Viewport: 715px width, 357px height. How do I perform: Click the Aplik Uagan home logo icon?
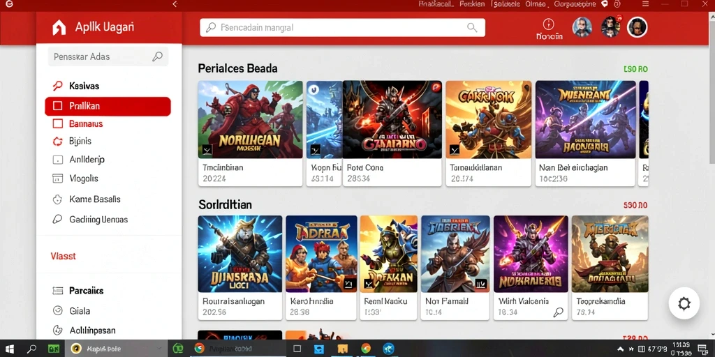[59, 28]
